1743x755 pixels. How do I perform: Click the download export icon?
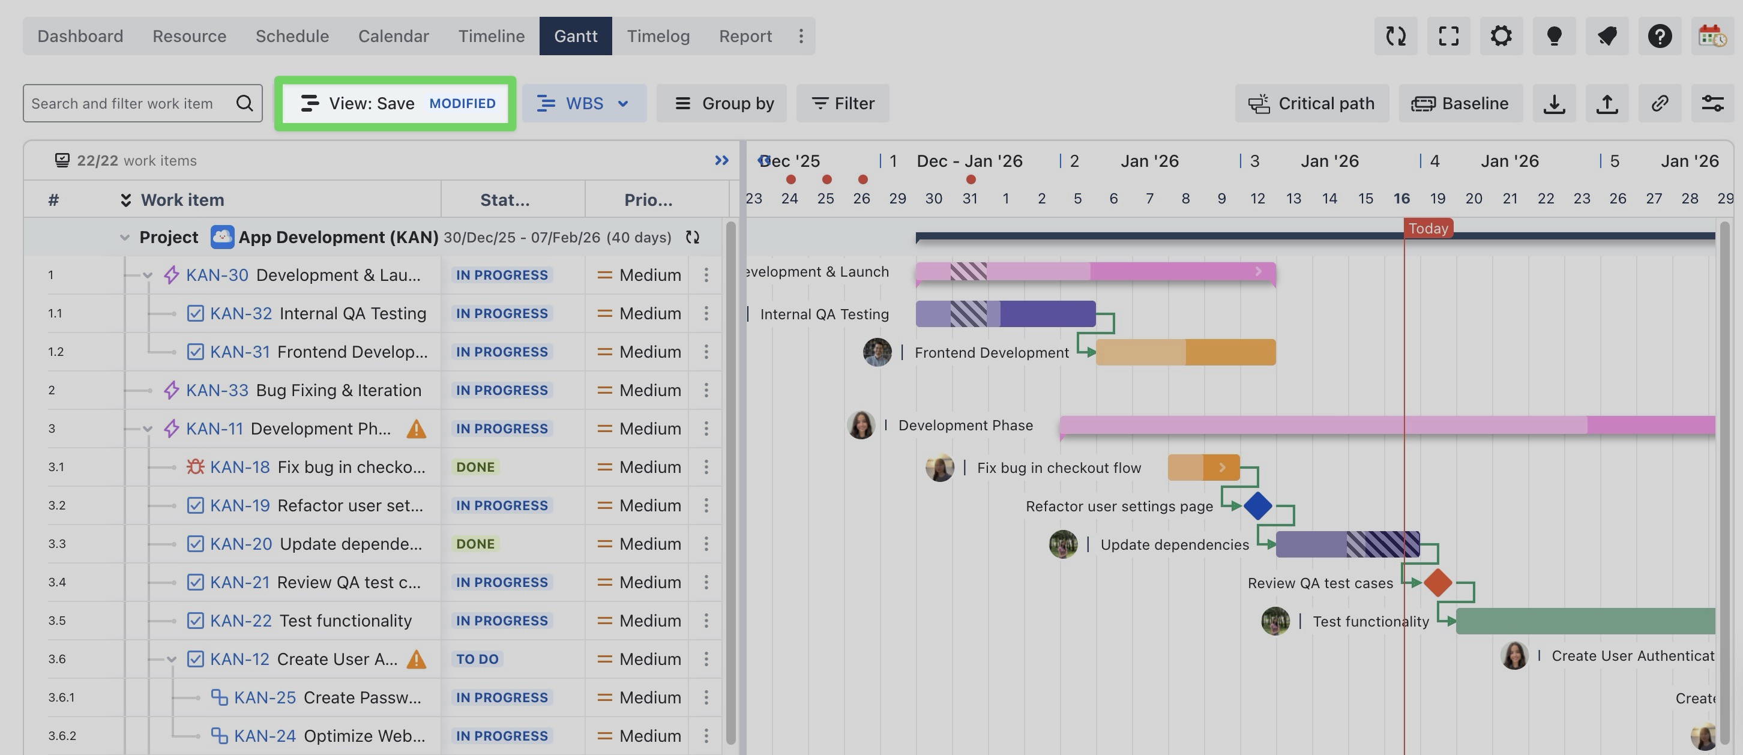click(x=1553, y=103)
